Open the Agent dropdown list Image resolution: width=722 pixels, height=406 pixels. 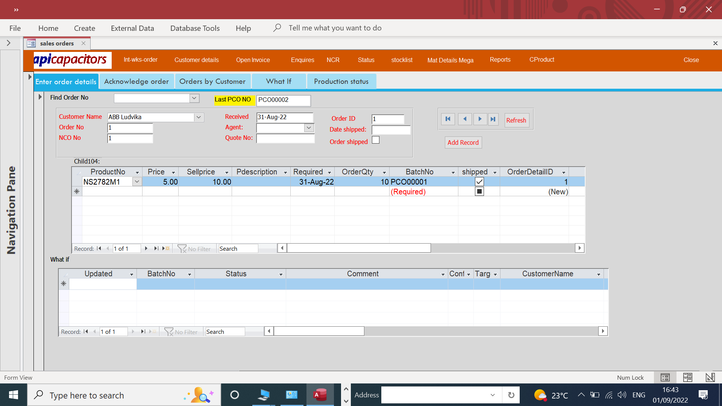click(x=309, y=128)
